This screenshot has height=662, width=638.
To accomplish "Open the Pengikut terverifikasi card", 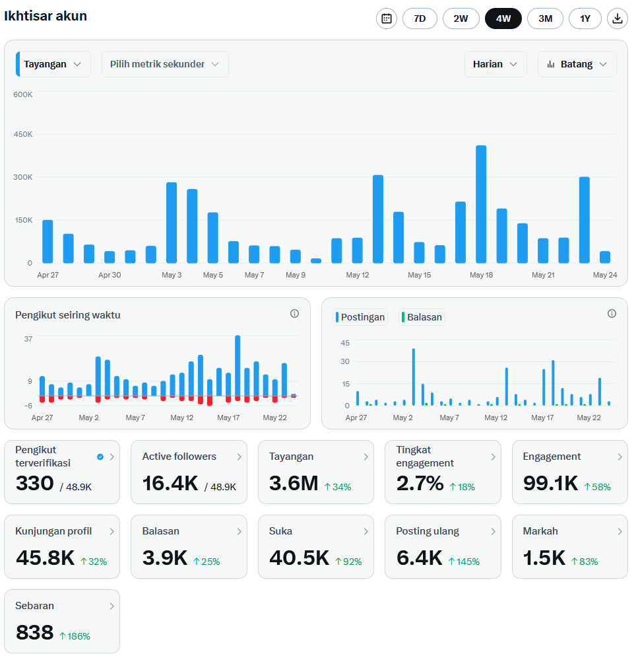I will [62, 472].
